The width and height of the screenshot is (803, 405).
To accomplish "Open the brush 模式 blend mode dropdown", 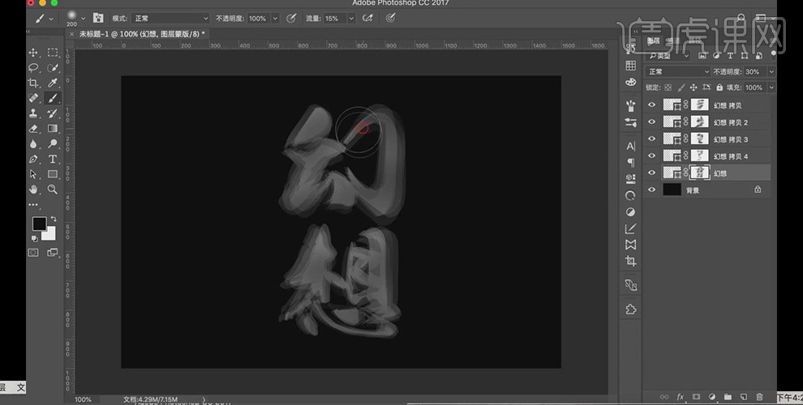I will click(171, 18).
